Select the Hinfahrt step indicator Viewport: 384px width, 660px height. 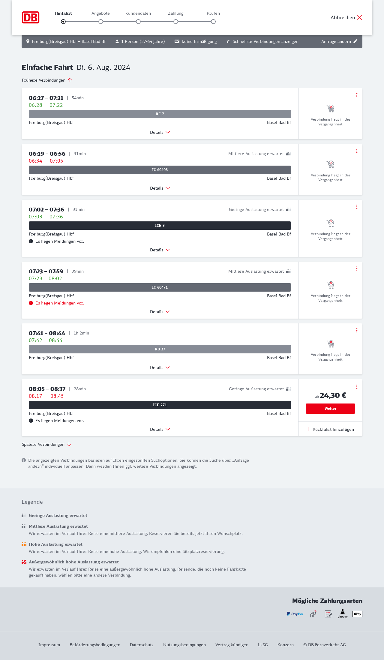(x=63, y=22)
